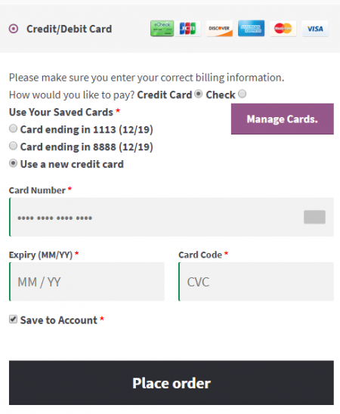Click the Discover card logo

219,28
